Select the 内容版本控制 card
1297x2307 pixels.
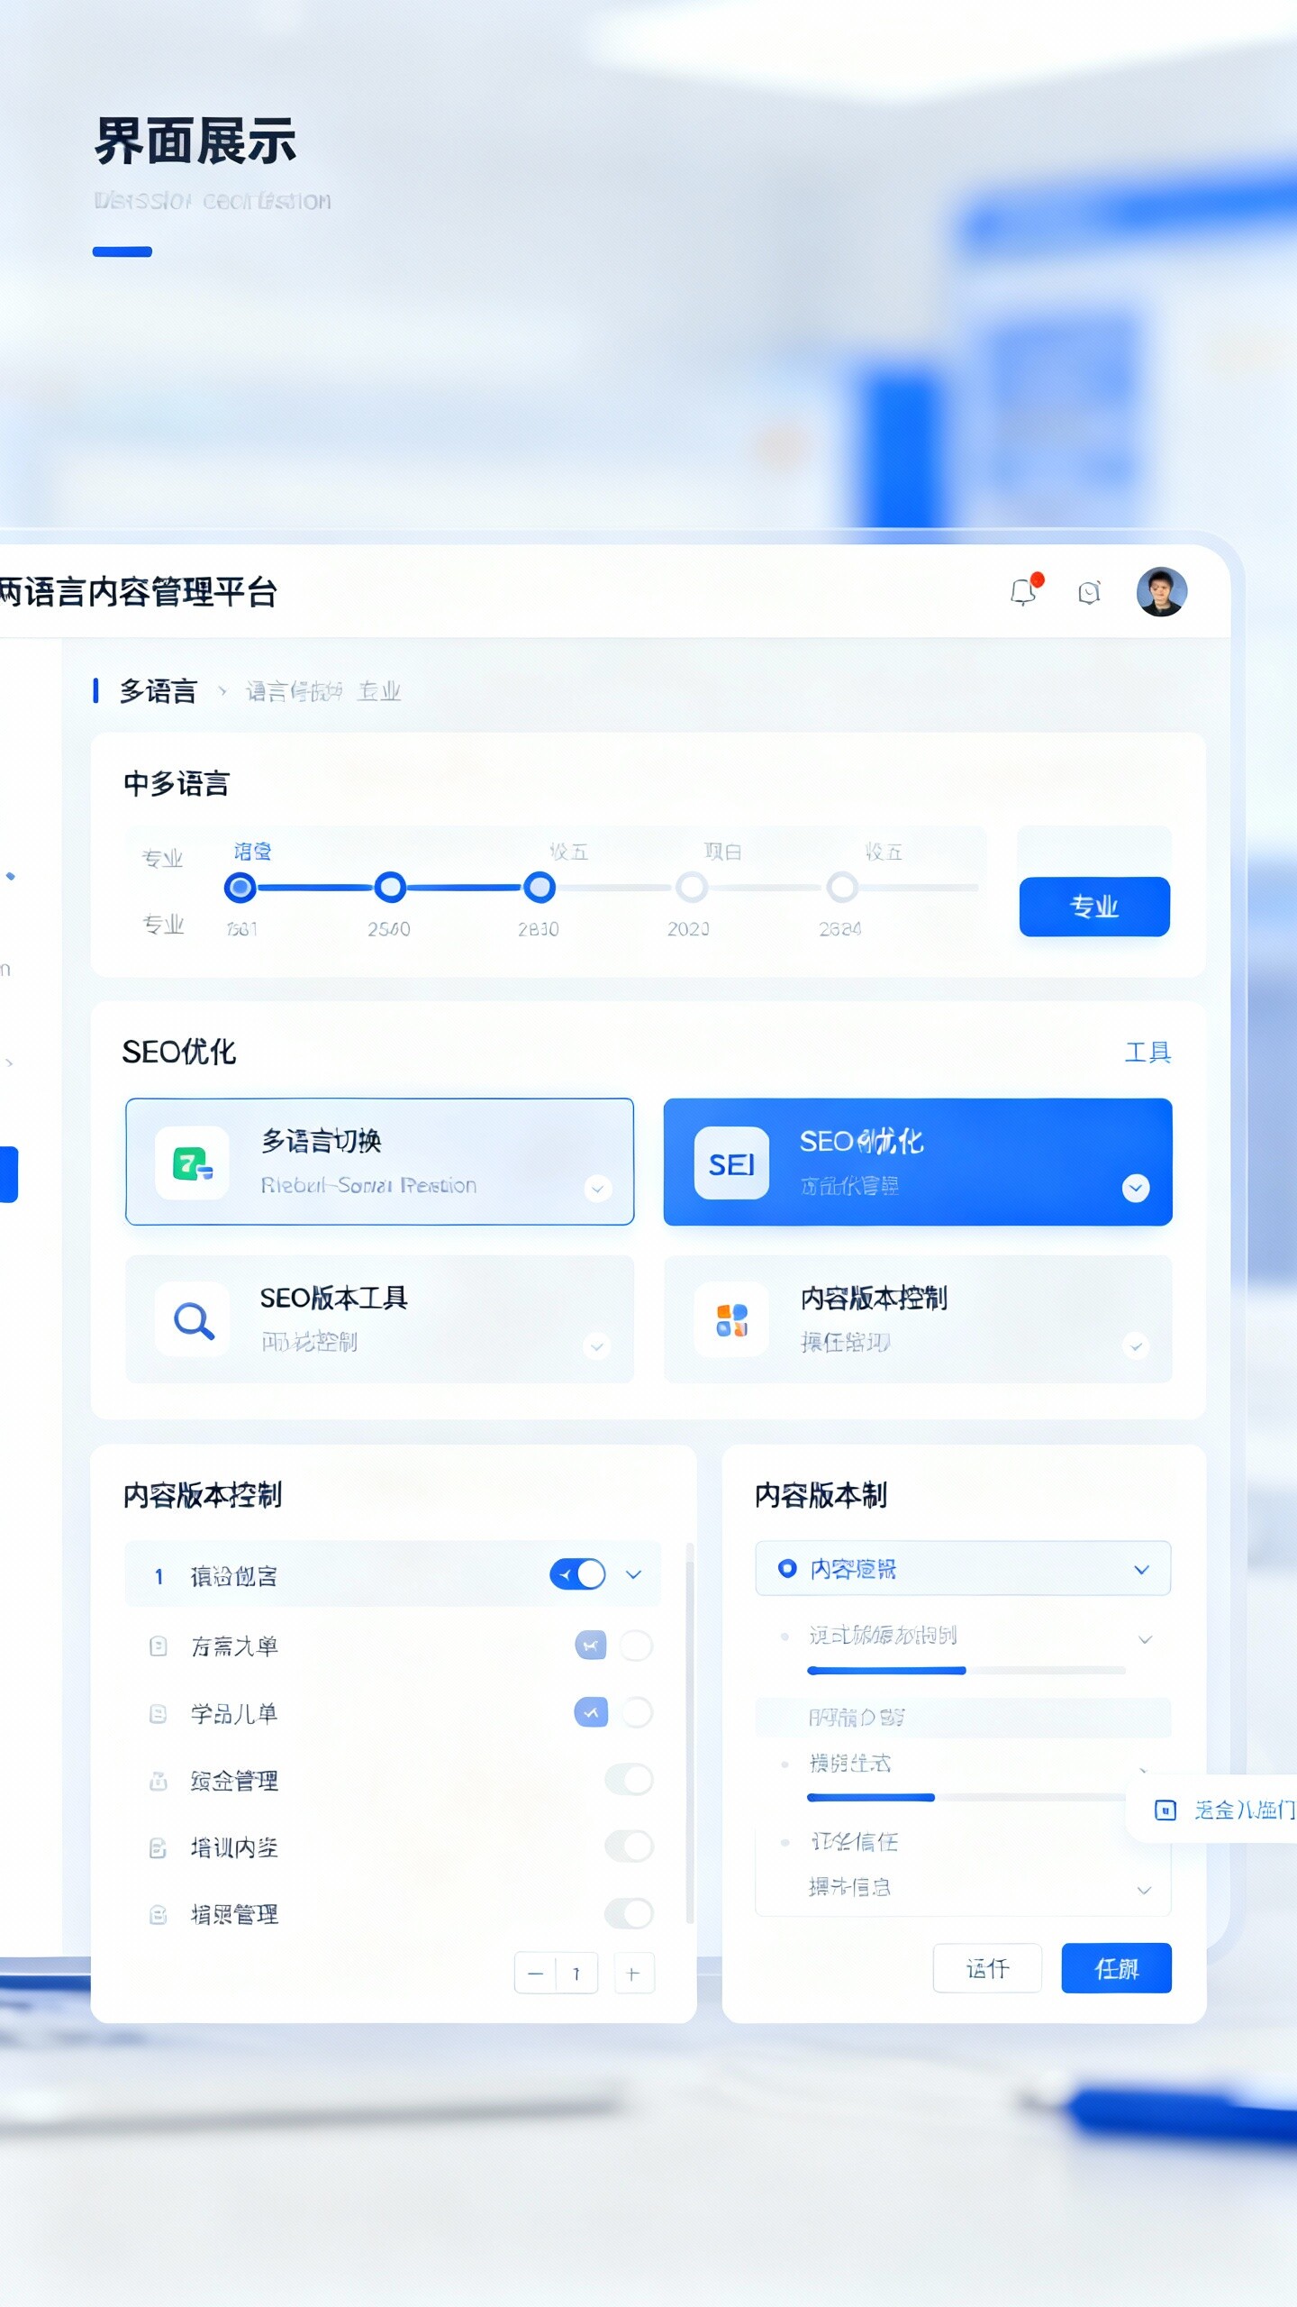pyautogui.click(x=918, y=1319)
